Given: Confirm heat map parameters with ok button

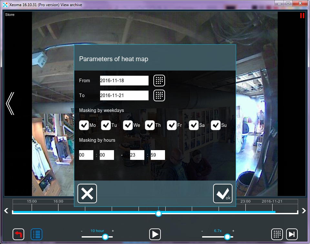Looking at the screenshot, I should [x=223, y=194].
